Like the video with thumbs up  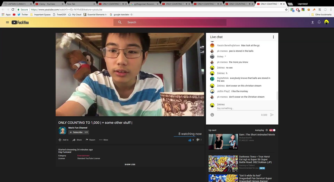190,140
